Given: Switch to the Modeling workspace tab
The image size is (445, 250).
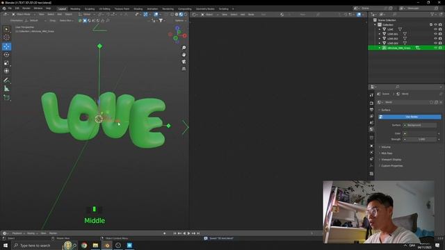Looking at the screenshot, I should pyautogui.click(x=75, y=9).
